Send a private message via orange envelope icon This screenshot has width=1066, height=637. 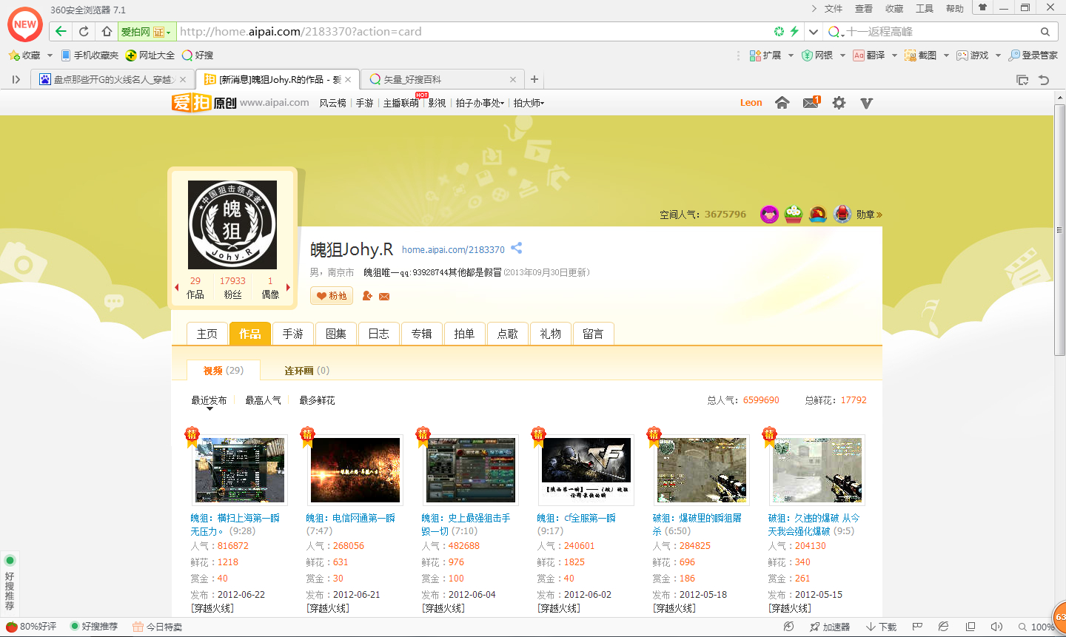tap(384, 297)
